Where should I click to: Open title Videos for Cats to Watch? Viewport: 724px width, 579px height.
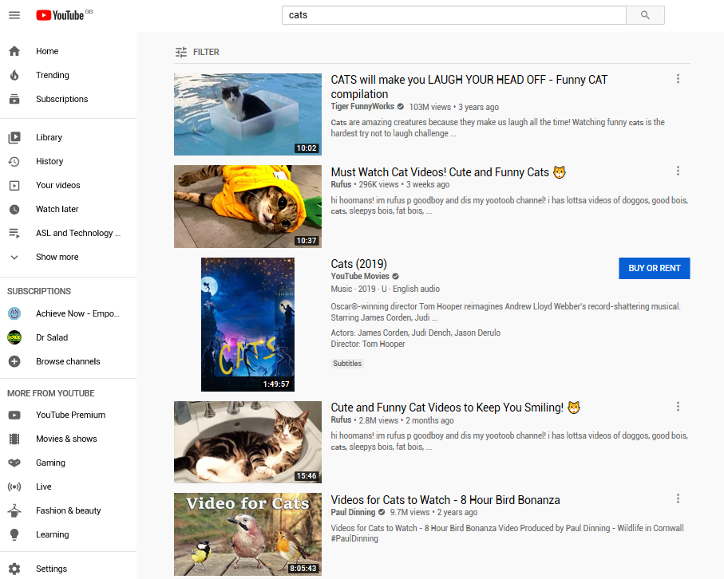pyautogui.click(x=445, y=500)
